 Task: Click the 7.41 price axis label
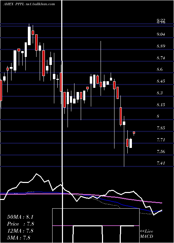tap(161, 163)
